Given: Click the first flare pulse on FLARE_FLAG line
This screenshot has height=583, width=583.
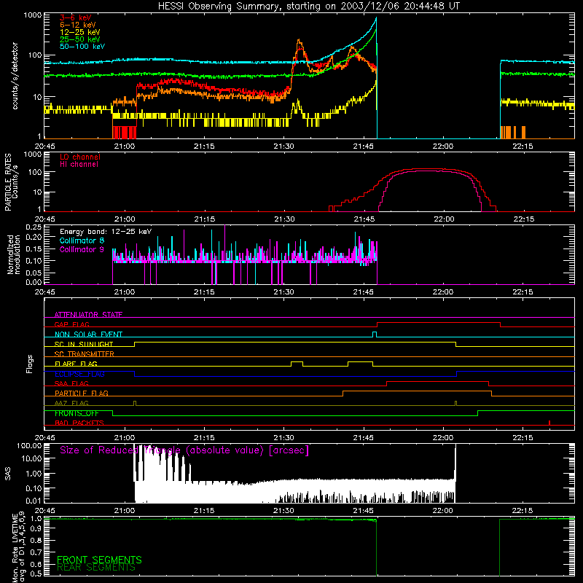Looking at the screenshot, I should point(297,362).
